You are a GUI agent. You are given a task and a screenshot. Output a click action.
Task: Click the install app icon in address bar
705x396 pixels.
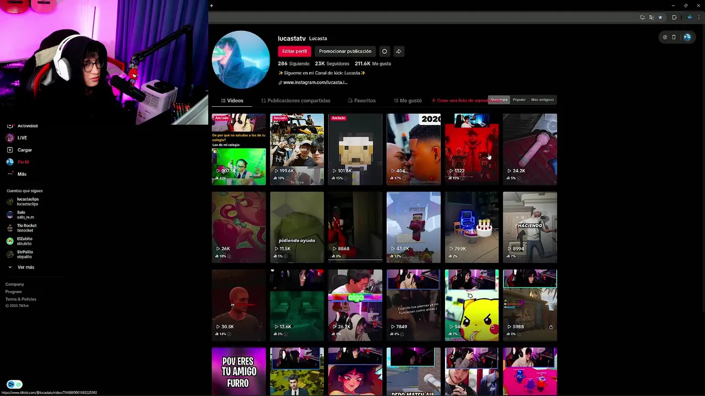click(x=642, y=18)
